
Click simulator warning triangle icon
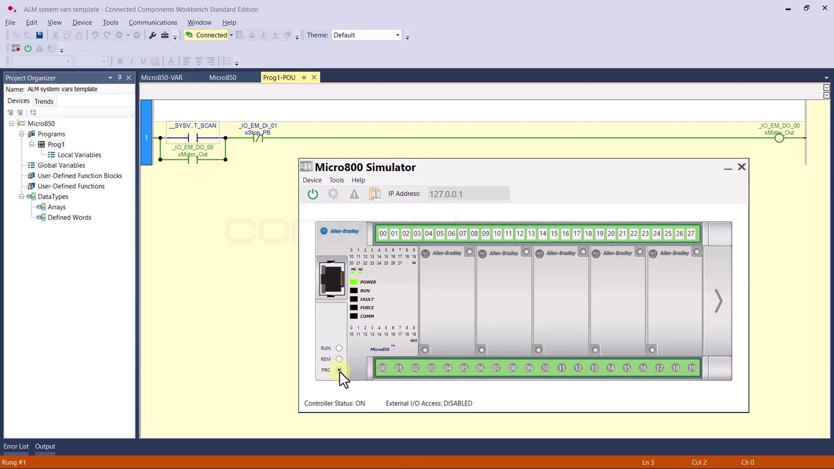(x=354, y=194)
